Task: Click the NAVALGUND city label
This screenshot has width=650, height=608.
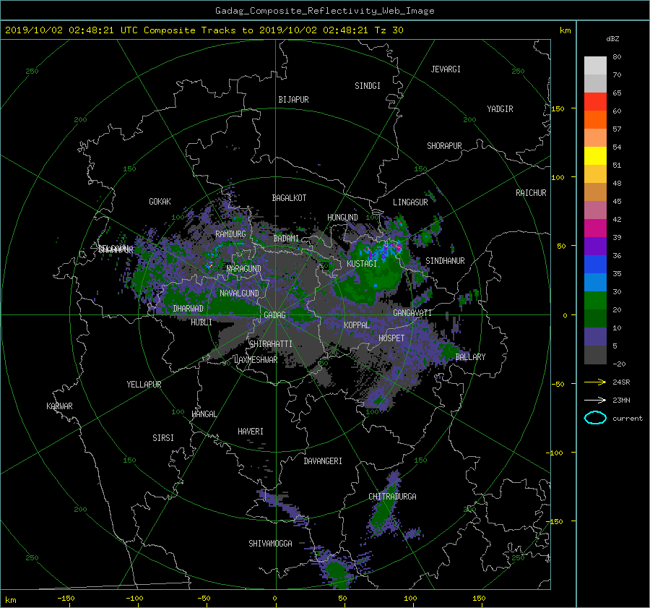Action: pyautogui.click(x=239, y=293)
